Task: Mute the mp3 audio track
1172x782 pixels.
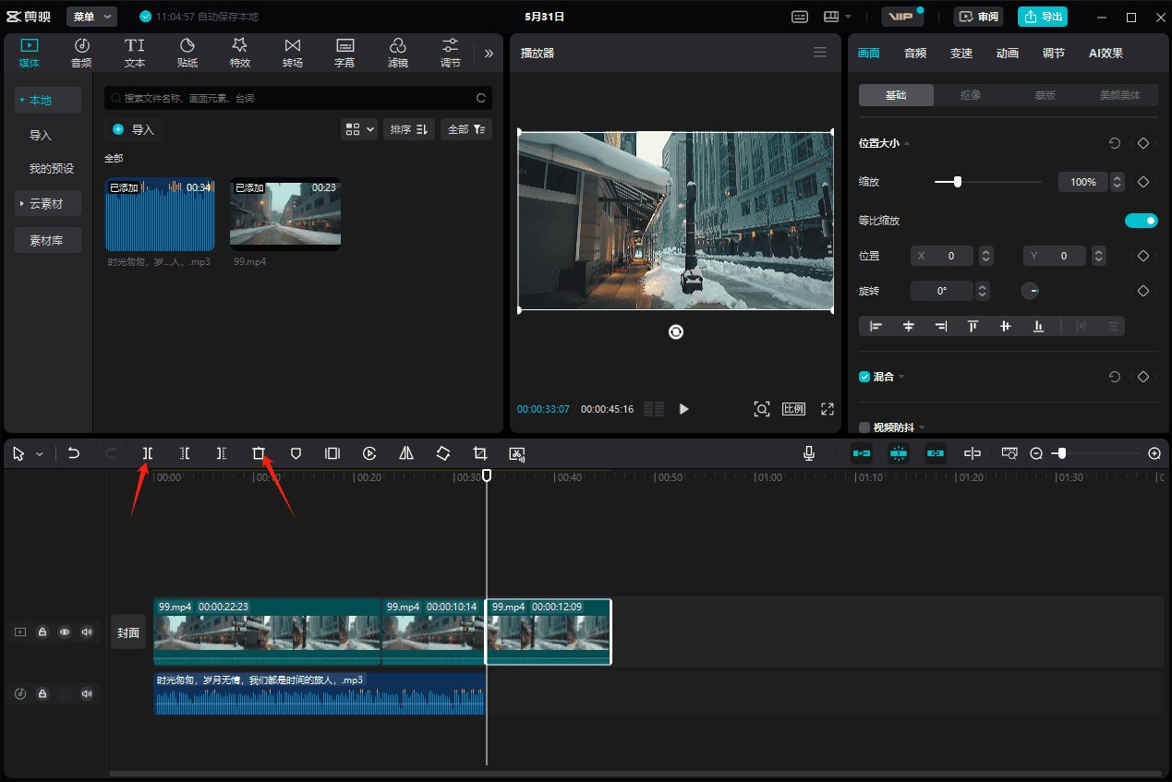Action: click(87, 693)
